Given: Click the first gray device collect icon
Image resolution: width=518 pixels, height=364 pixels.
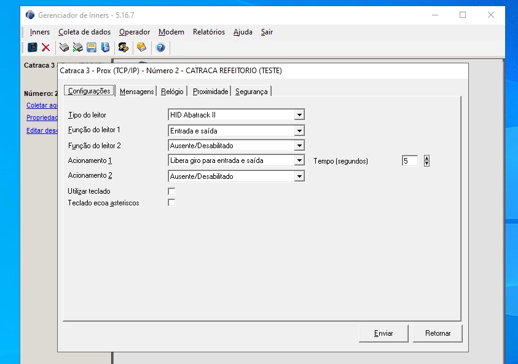Looking at the screenshot, I should tap(64, 47).
